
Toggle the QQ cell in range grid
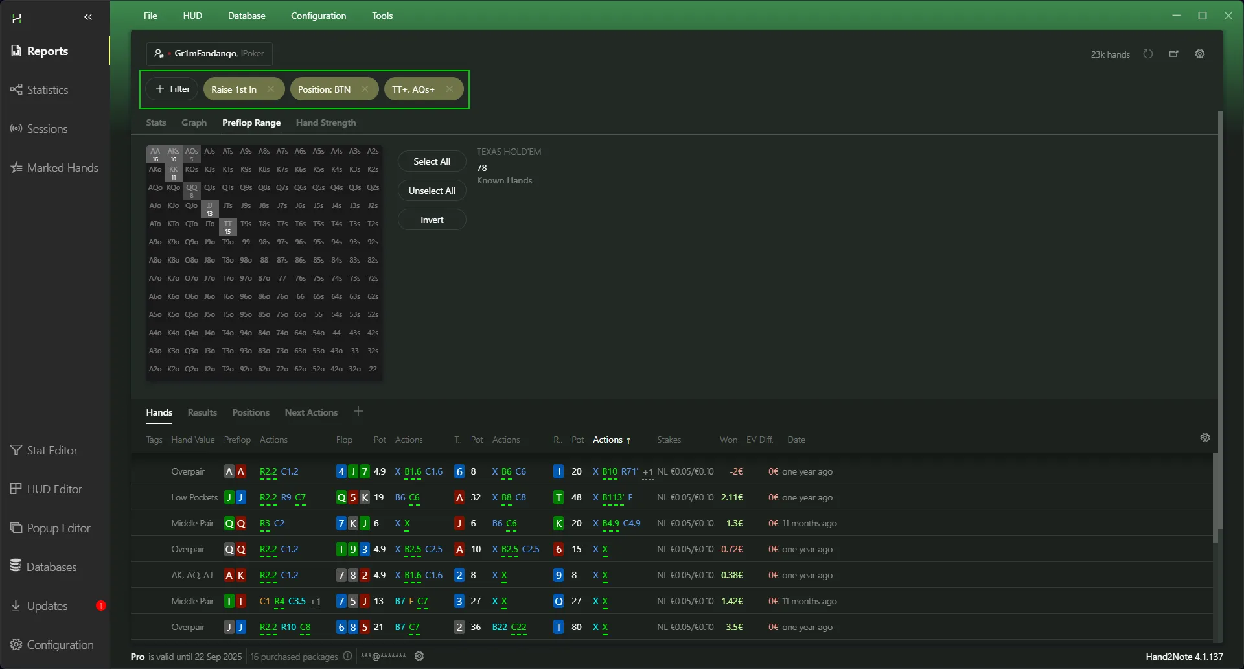point(192,191)
